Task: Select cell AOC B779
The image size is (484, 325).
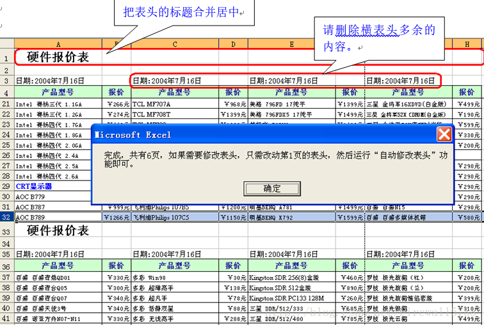Action: [52, 196]
